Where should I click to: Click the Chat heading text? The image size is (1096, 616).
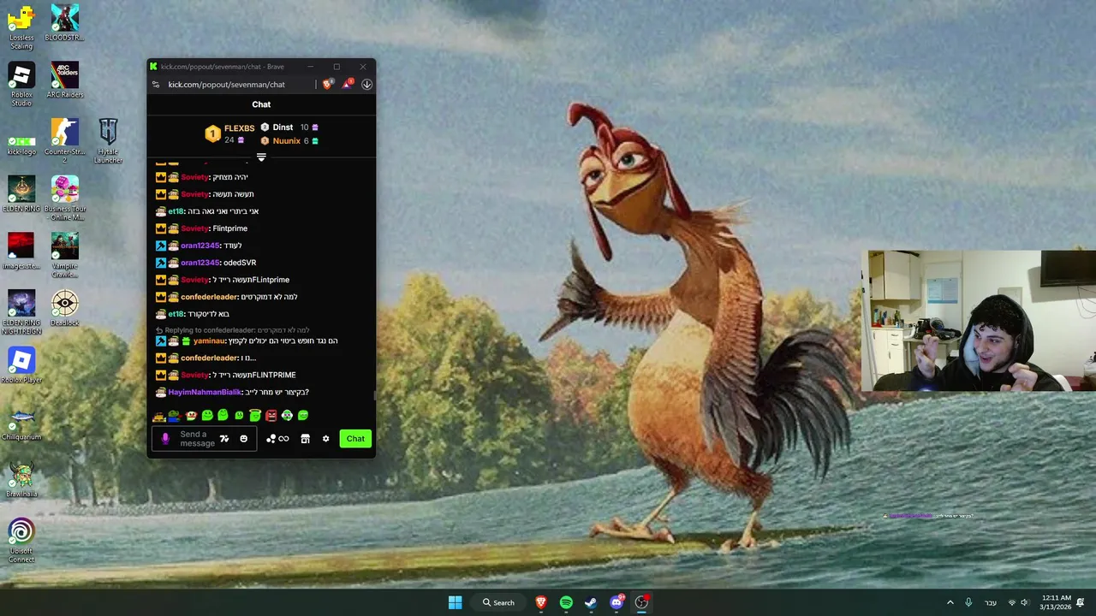(x=261, y=104)
